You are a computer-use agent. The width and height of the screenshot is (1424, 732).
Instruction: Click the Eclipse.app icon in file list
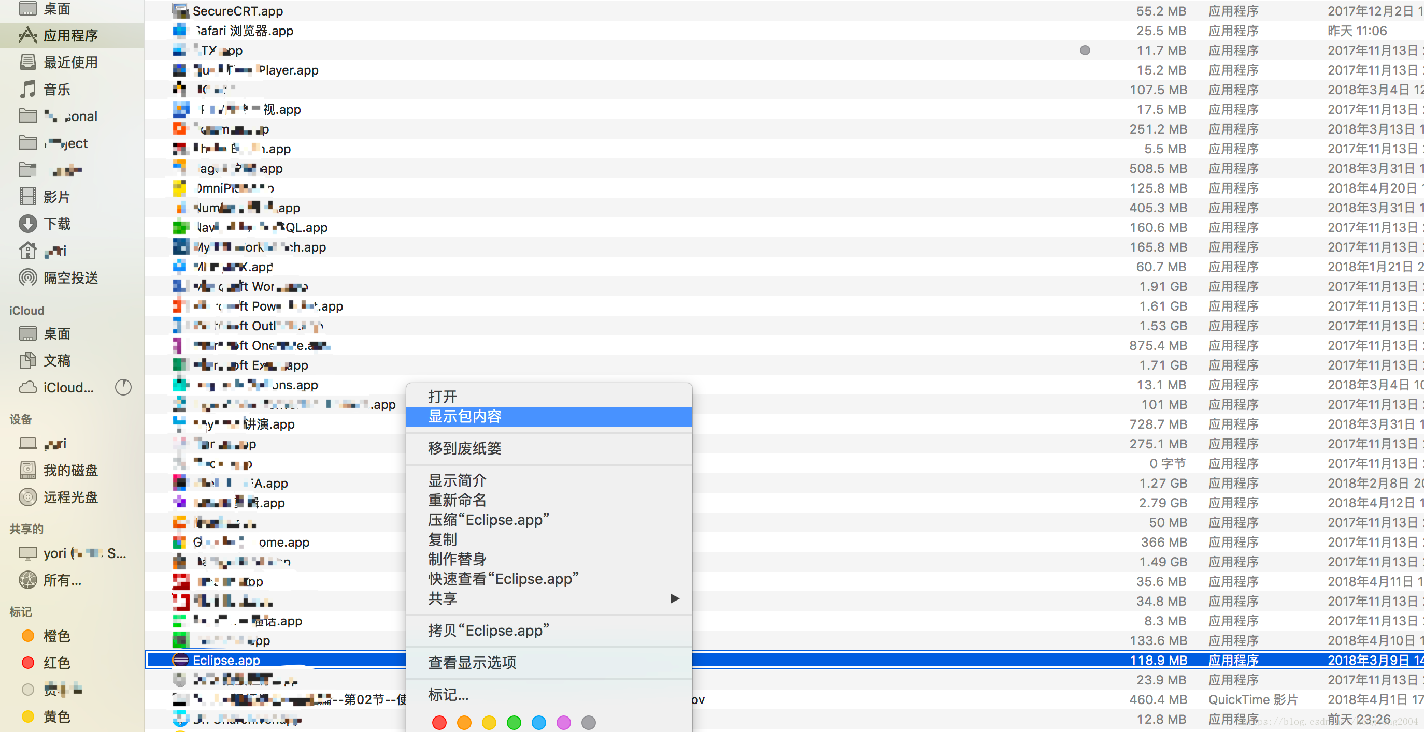pos(180,660)
